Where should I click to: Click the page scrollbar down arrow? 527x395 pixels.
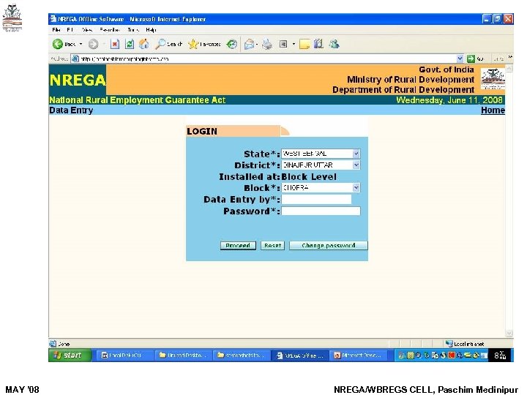[509, 334]
